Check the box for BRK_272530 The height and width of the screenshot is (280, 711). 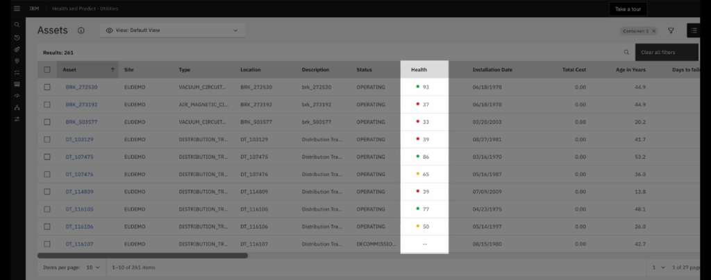pyautogui.click(x=47, y=87)
